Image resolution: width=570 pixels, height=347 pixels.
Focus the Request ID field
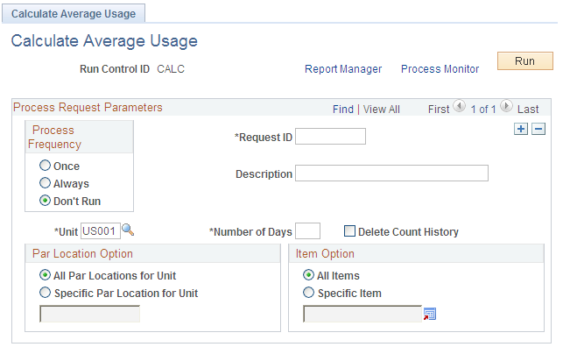[330, 137]
